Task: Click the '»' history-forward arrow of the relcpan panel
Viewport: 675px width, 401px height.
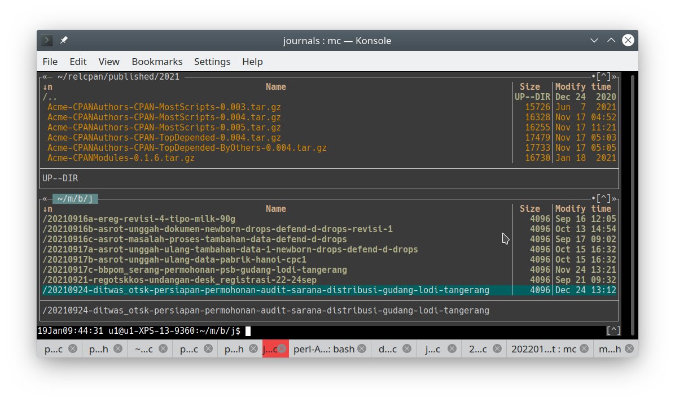Action: coord(614,77)
